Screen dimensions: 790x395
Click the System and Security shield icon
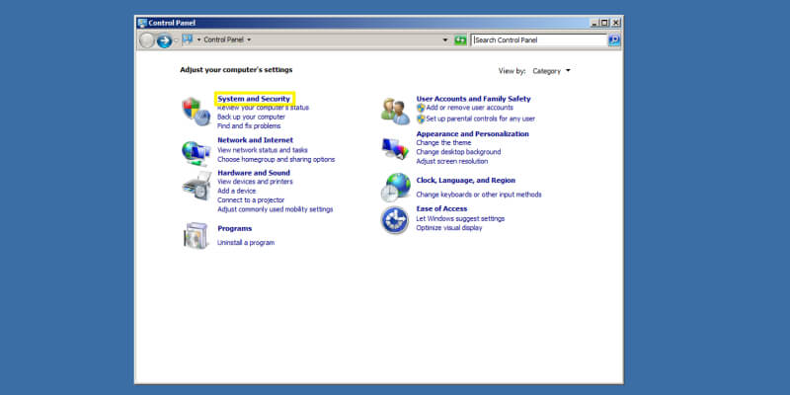click(x=196, y=112)
